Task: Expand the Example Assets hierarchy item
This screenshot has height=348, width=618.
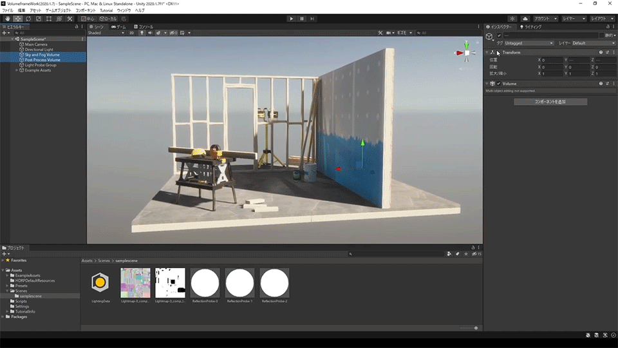Action: [x=17, y=70]
